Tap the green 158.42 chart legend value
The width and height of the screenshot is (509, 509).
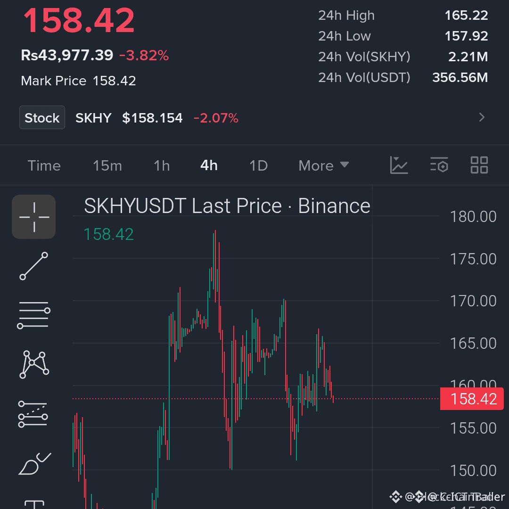coord(108,234)
